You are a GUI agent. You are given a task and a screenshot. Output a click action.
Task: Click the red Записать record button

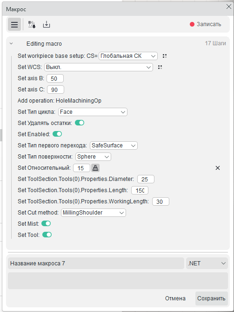point(206,24)
